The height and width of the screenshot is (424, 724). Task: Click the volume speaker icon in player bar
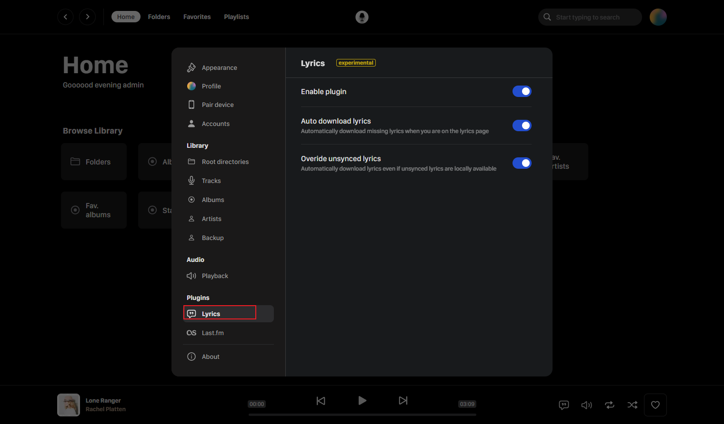tap(587, 405)
